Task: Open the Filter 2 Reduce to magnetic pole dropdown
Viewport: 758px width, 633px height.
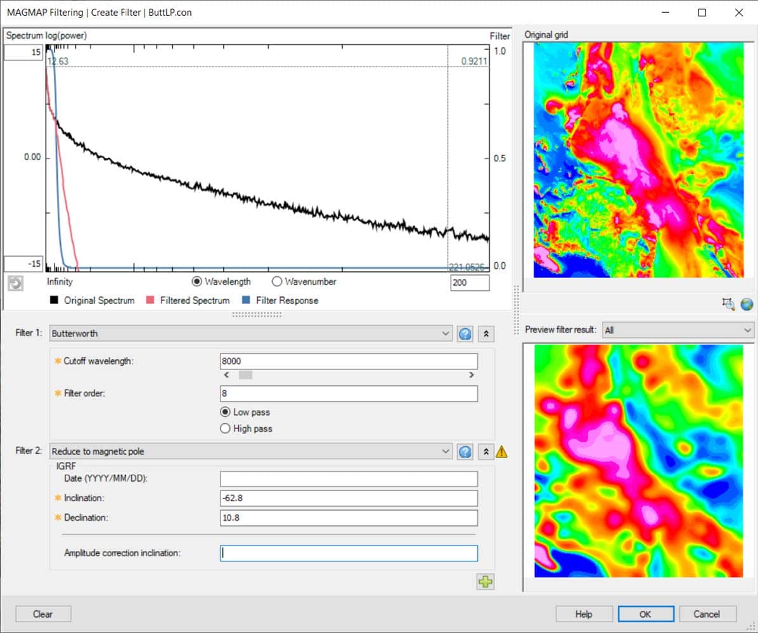Action: pos(446,451)
